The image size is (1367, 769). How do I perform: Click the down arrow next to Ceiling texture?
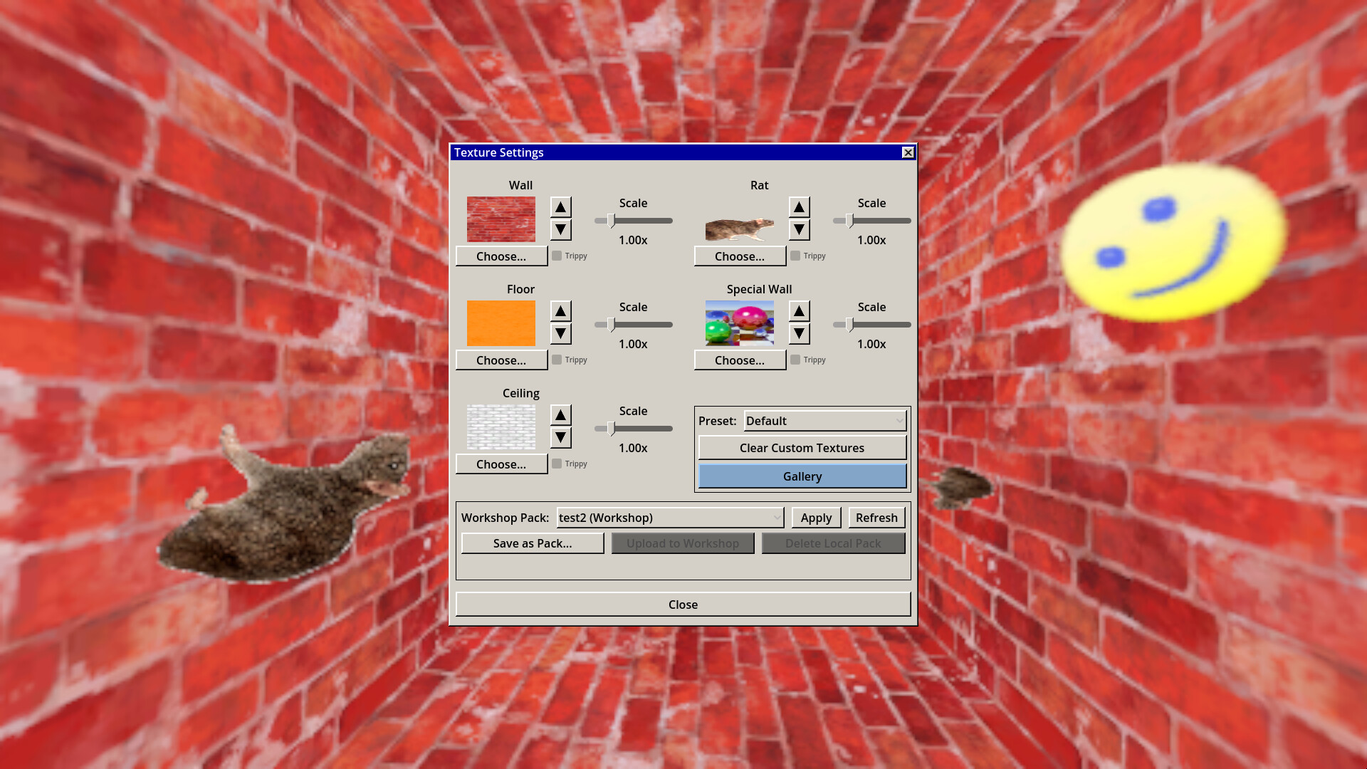560,438
